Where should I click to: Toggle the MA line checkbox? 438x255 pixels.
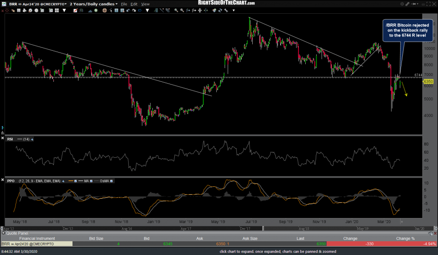(92, 181)
